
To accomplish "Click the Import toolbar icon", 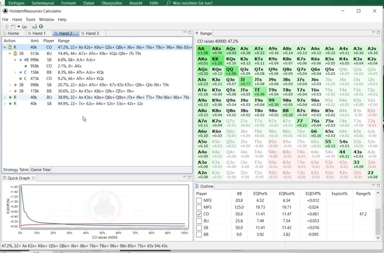I will pyautogui.click(x=24, y=27).
